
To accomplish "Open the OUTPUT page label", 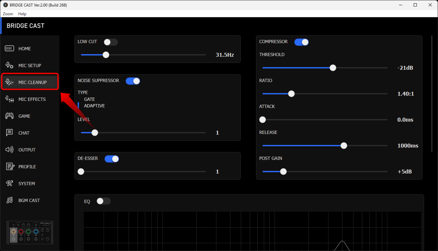I will 27,150.
